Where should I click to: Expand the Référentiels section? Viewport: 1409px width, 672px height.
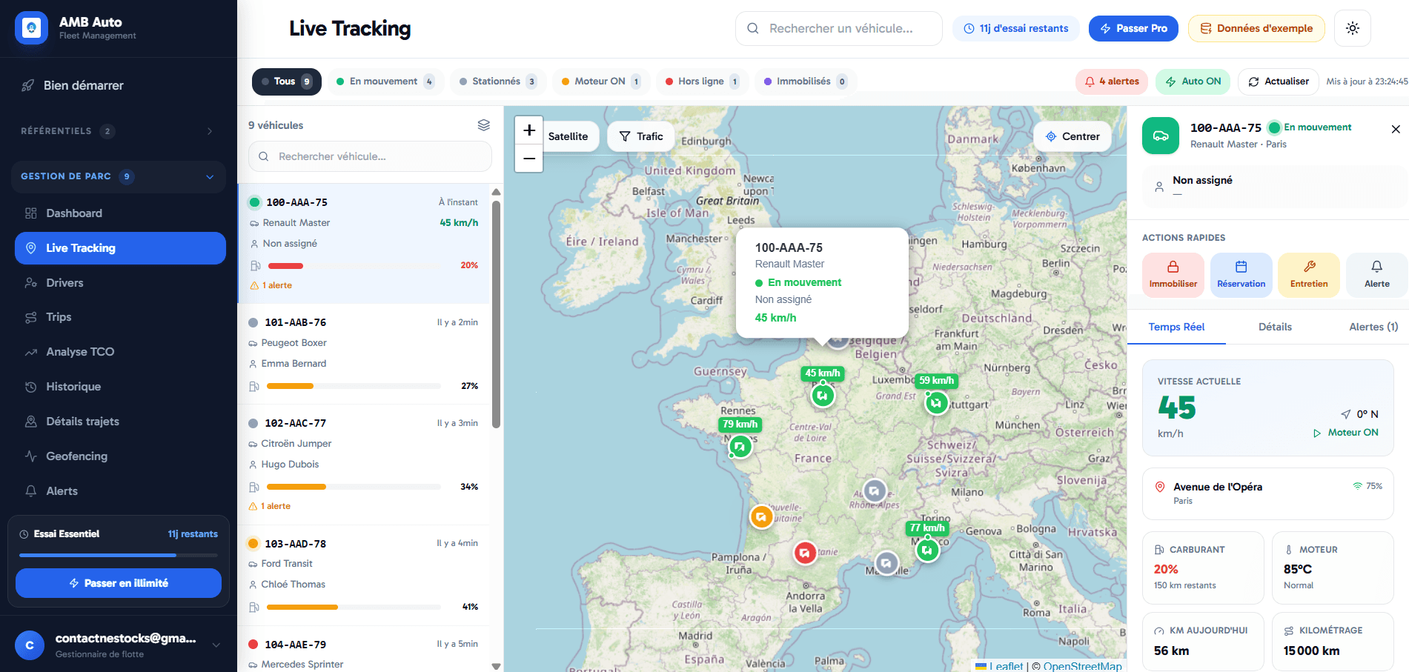tap(119, 131)
